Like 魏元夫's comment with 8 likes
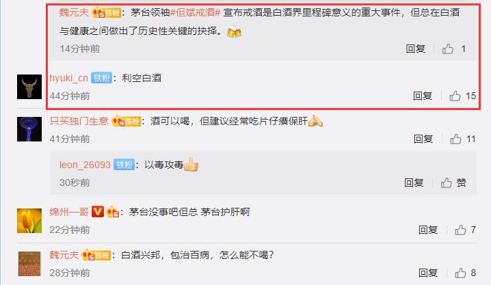 (x=460, y=273)
